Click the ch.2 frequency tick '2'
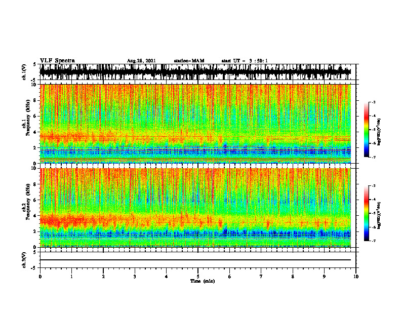The width and height of the screenshot is (401, 310). (35, 231)
